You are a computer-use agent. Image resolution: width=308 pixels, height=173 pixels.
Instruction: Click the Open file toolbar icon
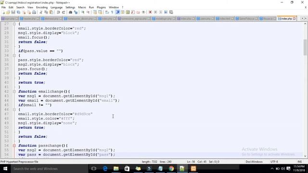[8, 12]
